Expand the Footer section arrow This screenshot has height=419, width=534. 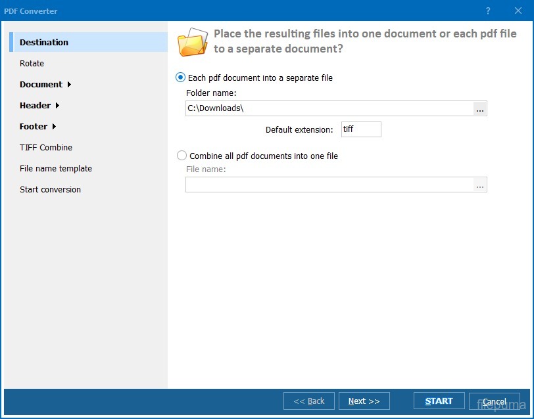[x=54, y=127]
